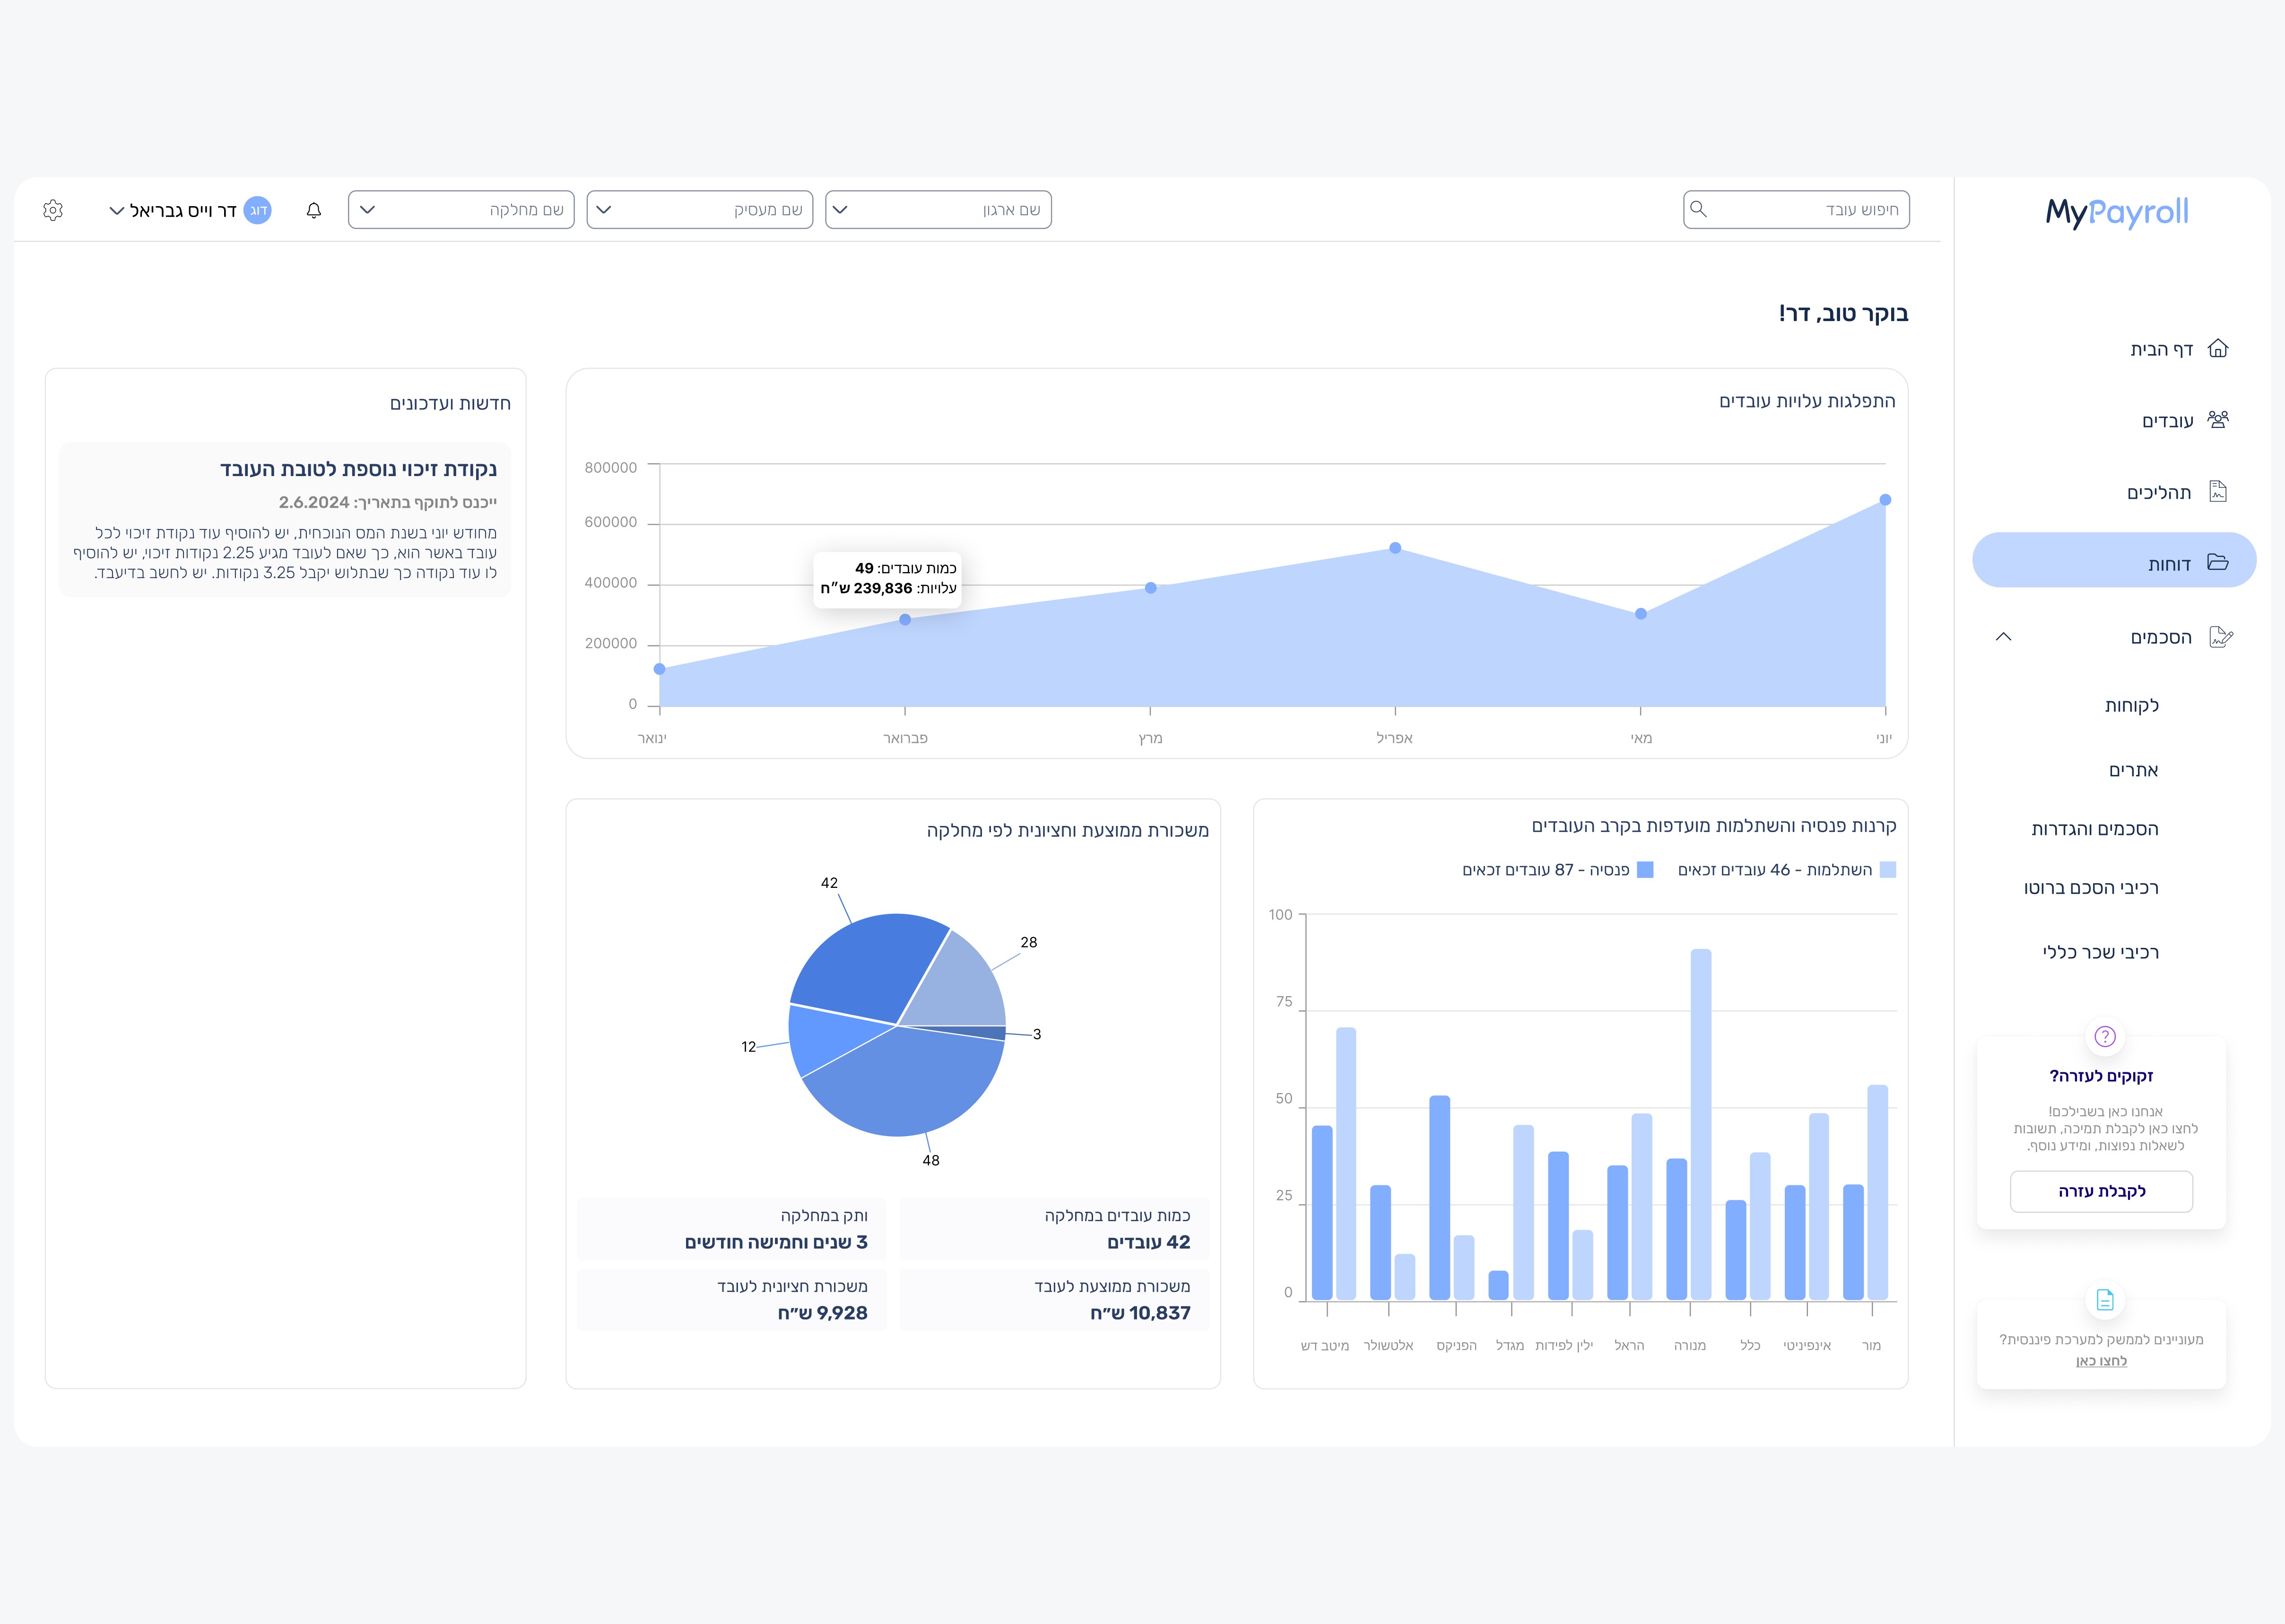This screenshot has width=2285, height=1624.
Task: Click the התפלגות עלויות עובדים chart title
Action: click(x=1807, y=401)
